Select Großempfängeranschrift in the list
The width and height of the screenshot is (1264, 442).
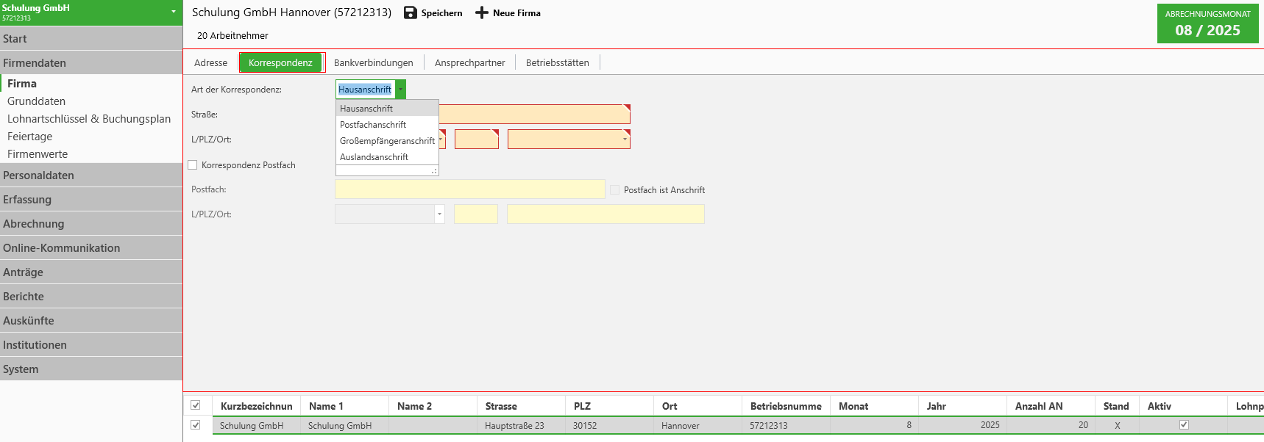pos(387,141)
